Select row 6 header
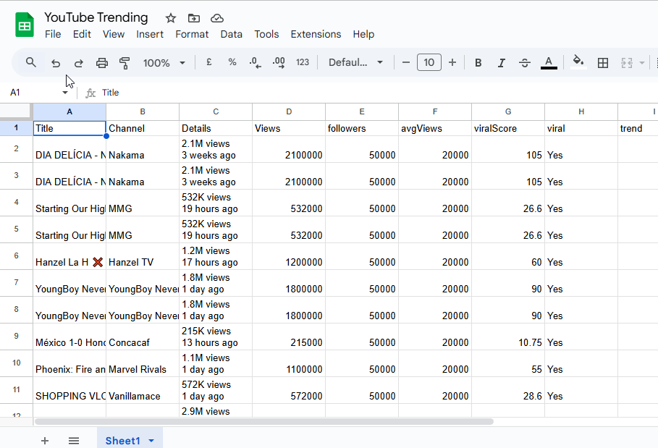This screenshot has height=448, width=658. (17, 256)
